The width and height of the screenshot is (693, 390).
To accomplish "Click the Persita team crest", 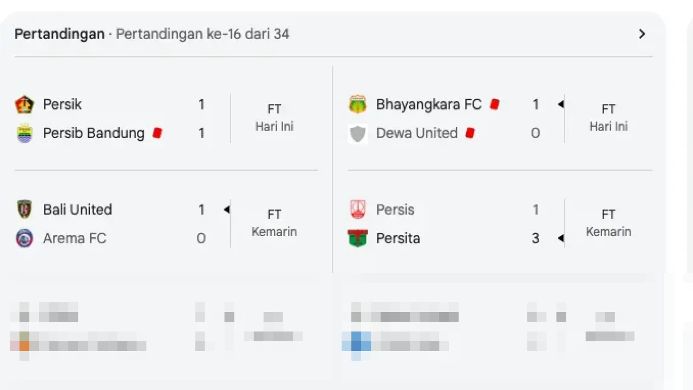I will click(x=358, y=238).
